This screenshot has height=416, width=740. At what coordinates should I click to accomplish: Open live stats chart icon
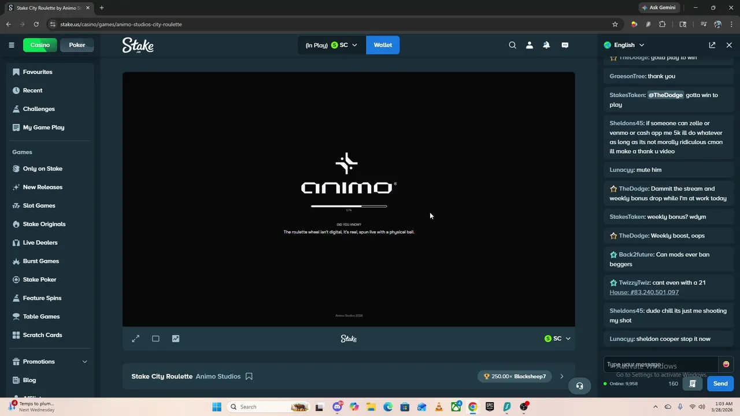click(176, 339)
